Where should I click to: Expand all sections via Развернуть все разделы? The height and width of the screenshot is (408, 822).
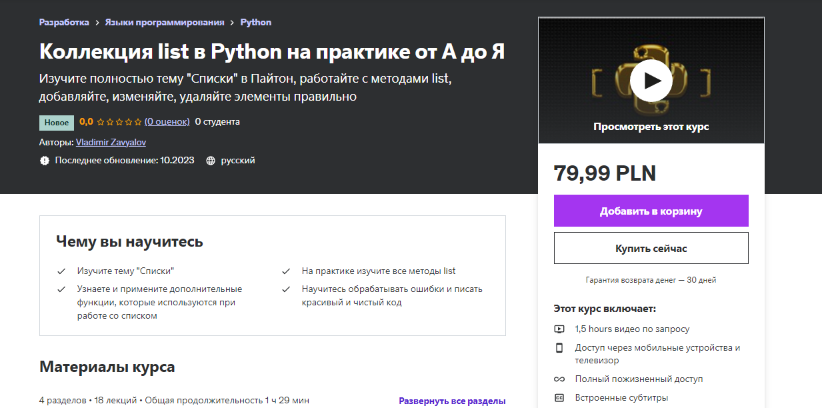pyautogui.click(x=452, y=401)
